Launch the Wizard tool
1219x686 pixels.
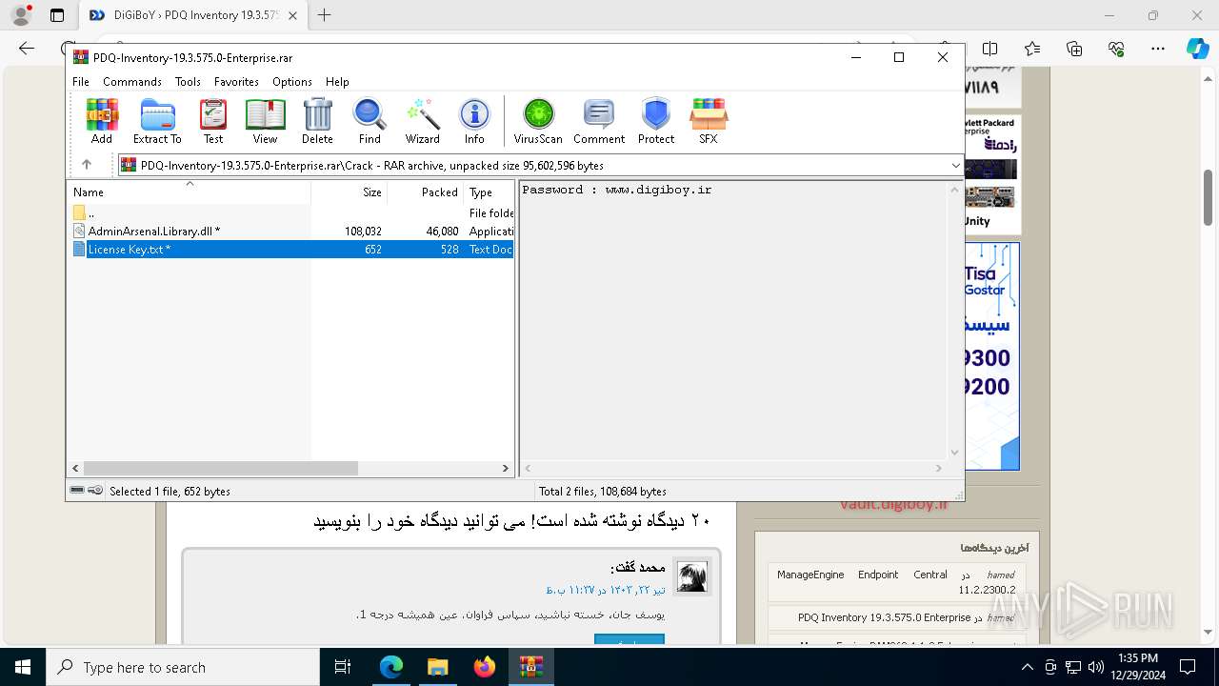click(422, 121)
